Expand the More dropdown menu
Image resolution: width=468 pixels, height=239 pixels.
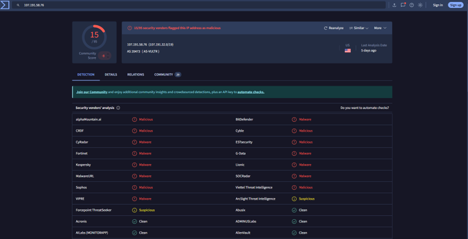[380, 28]
